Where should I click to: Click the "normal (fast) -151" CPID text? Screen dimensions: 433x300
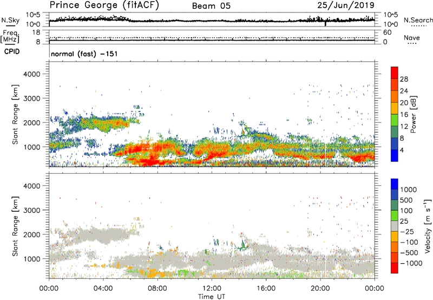coord(84,54)
